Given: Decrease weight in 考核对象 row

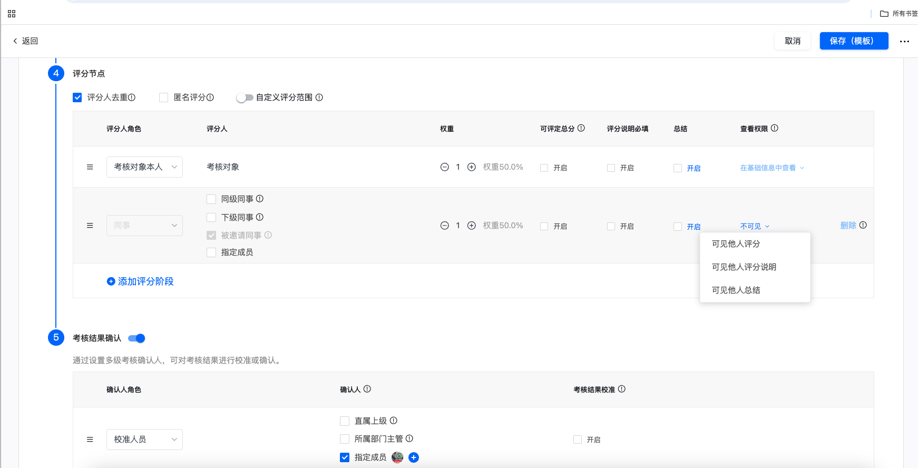Looking at the screenshot, I should [x=445, y=167].
